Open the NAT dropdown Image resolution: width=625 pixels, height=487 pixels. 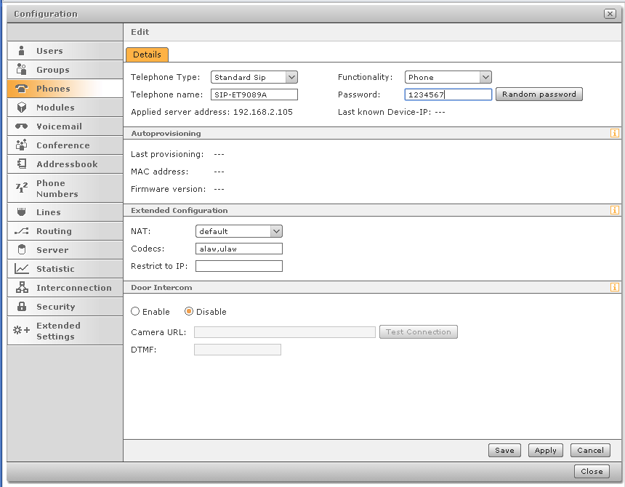click(x=239, y=231)
